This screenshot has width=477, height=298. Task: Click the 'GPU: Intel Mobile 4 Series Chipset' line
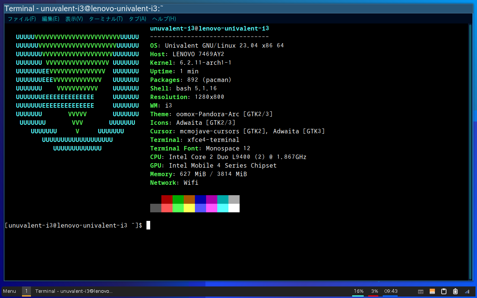click(x=213, y=165)
